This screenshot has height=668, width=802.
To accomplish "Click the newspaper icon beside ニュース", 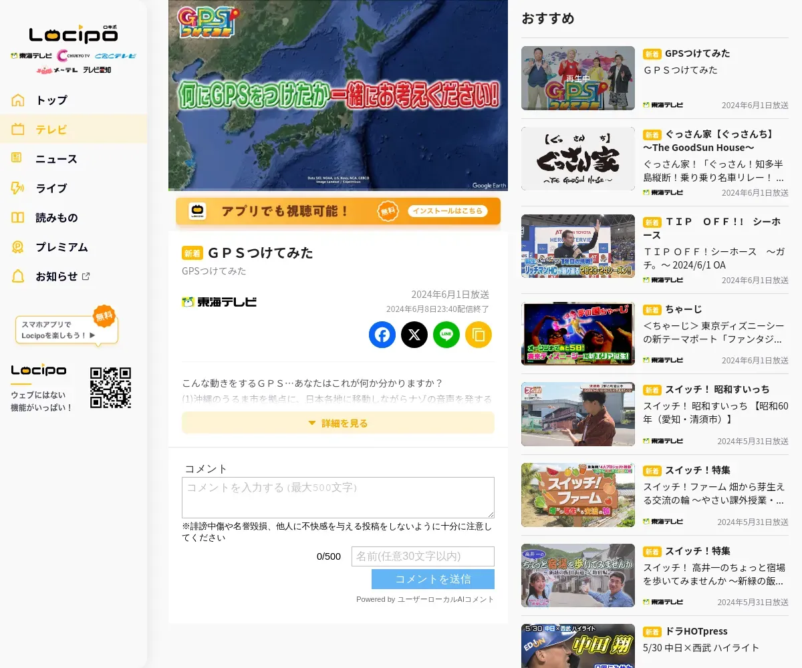I will [x=17, y=158].
